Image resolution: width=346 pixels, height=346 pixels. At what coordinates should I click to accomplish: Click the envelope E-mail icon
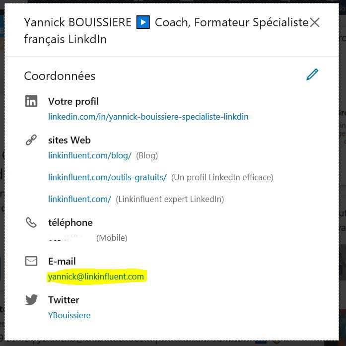31,261
